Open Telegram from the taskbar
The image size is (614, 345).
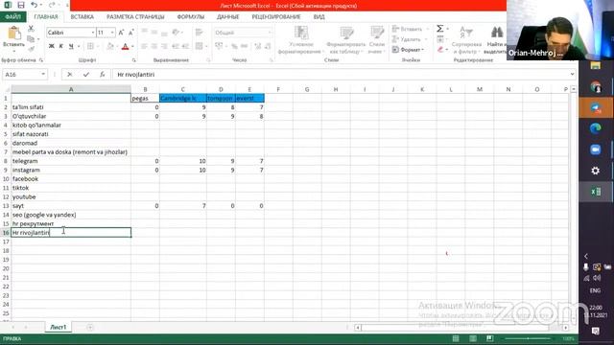click(596, 108)
